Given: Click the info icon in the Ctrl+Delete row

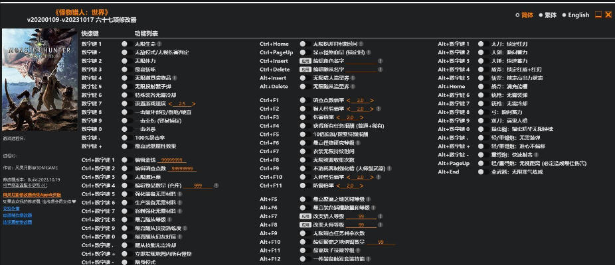Looking at the screenshot, I should point(380,70).
